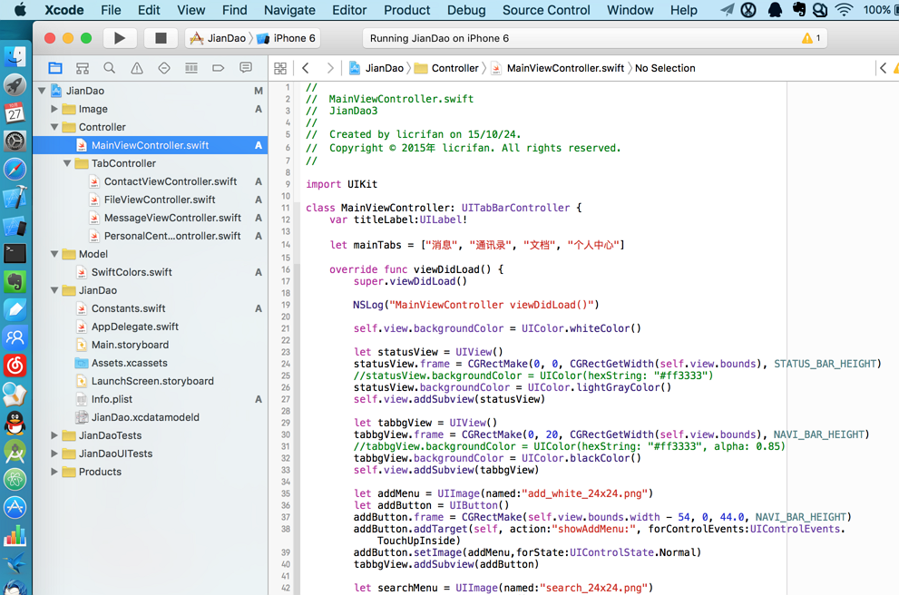Open AppDelegate.swift in the navigator
This screenshot has height=595, width=899.
[134, 327]
